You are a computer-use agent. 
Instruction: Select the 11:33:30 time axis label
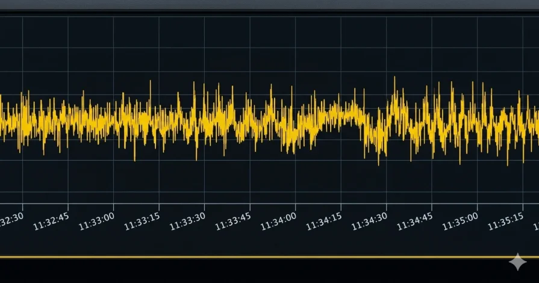[x=188, y=221]
